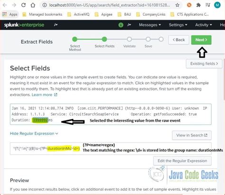Image resolution: width=225 pixels, height=195 pixels.
Task: Open the Settings menu
Action: (178, 25)
